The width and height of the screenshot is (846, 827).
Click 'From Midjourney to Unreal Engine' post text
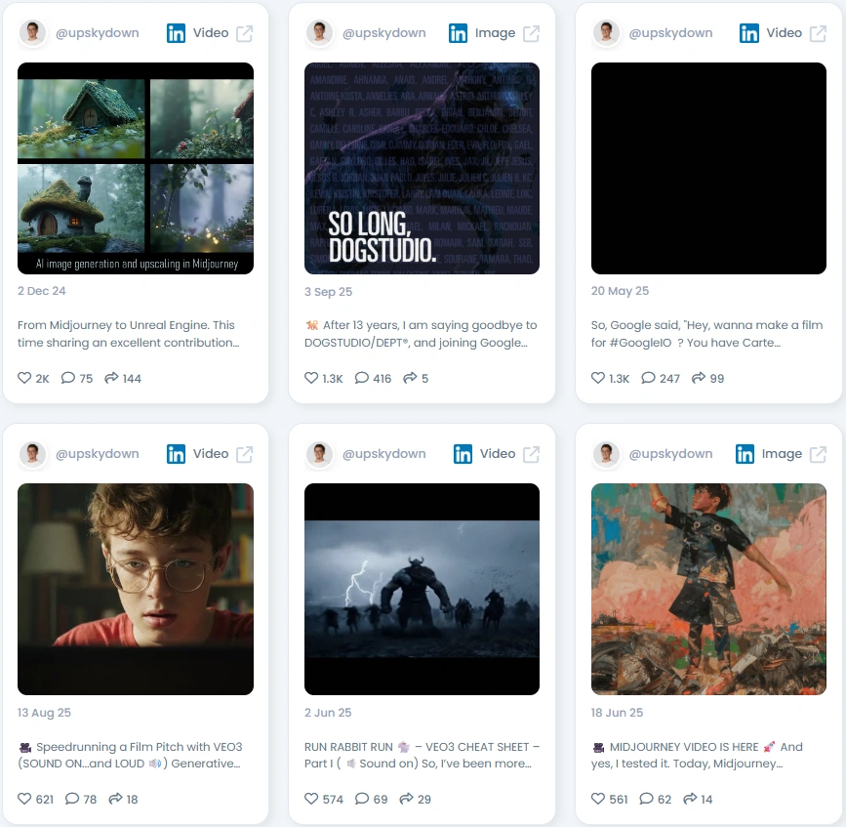(129, 334)
